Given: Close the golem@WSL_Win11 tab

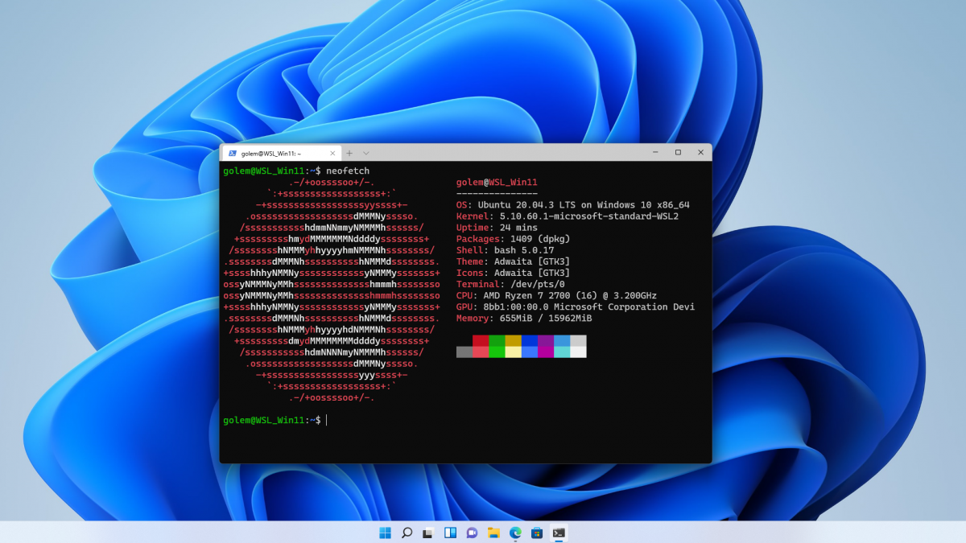Looking at the screenshot, I should pos(332,153).
